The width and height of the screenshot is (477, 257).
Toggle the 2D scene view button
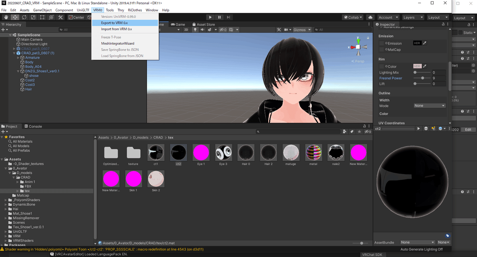pyautogui.click(x=186, y=29)
